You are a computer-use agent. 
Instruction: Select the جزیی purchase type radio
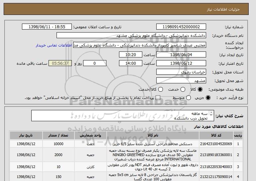[x=208, y=98]
